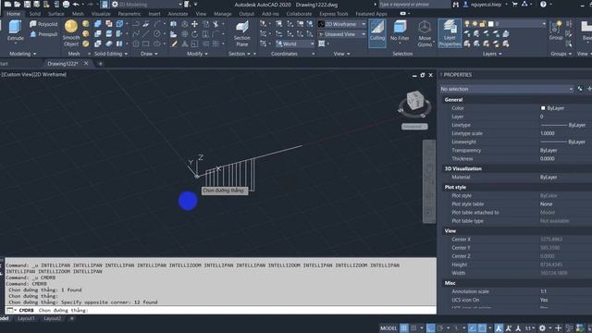Click the layer 0 color swatch in Layers panel

point(491,24)
